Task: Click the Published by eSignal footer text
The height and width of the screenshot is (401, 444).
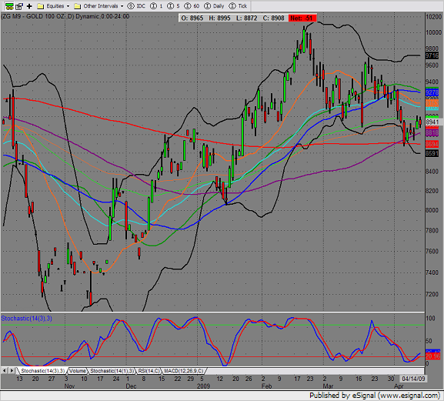Action: (375, 396)
